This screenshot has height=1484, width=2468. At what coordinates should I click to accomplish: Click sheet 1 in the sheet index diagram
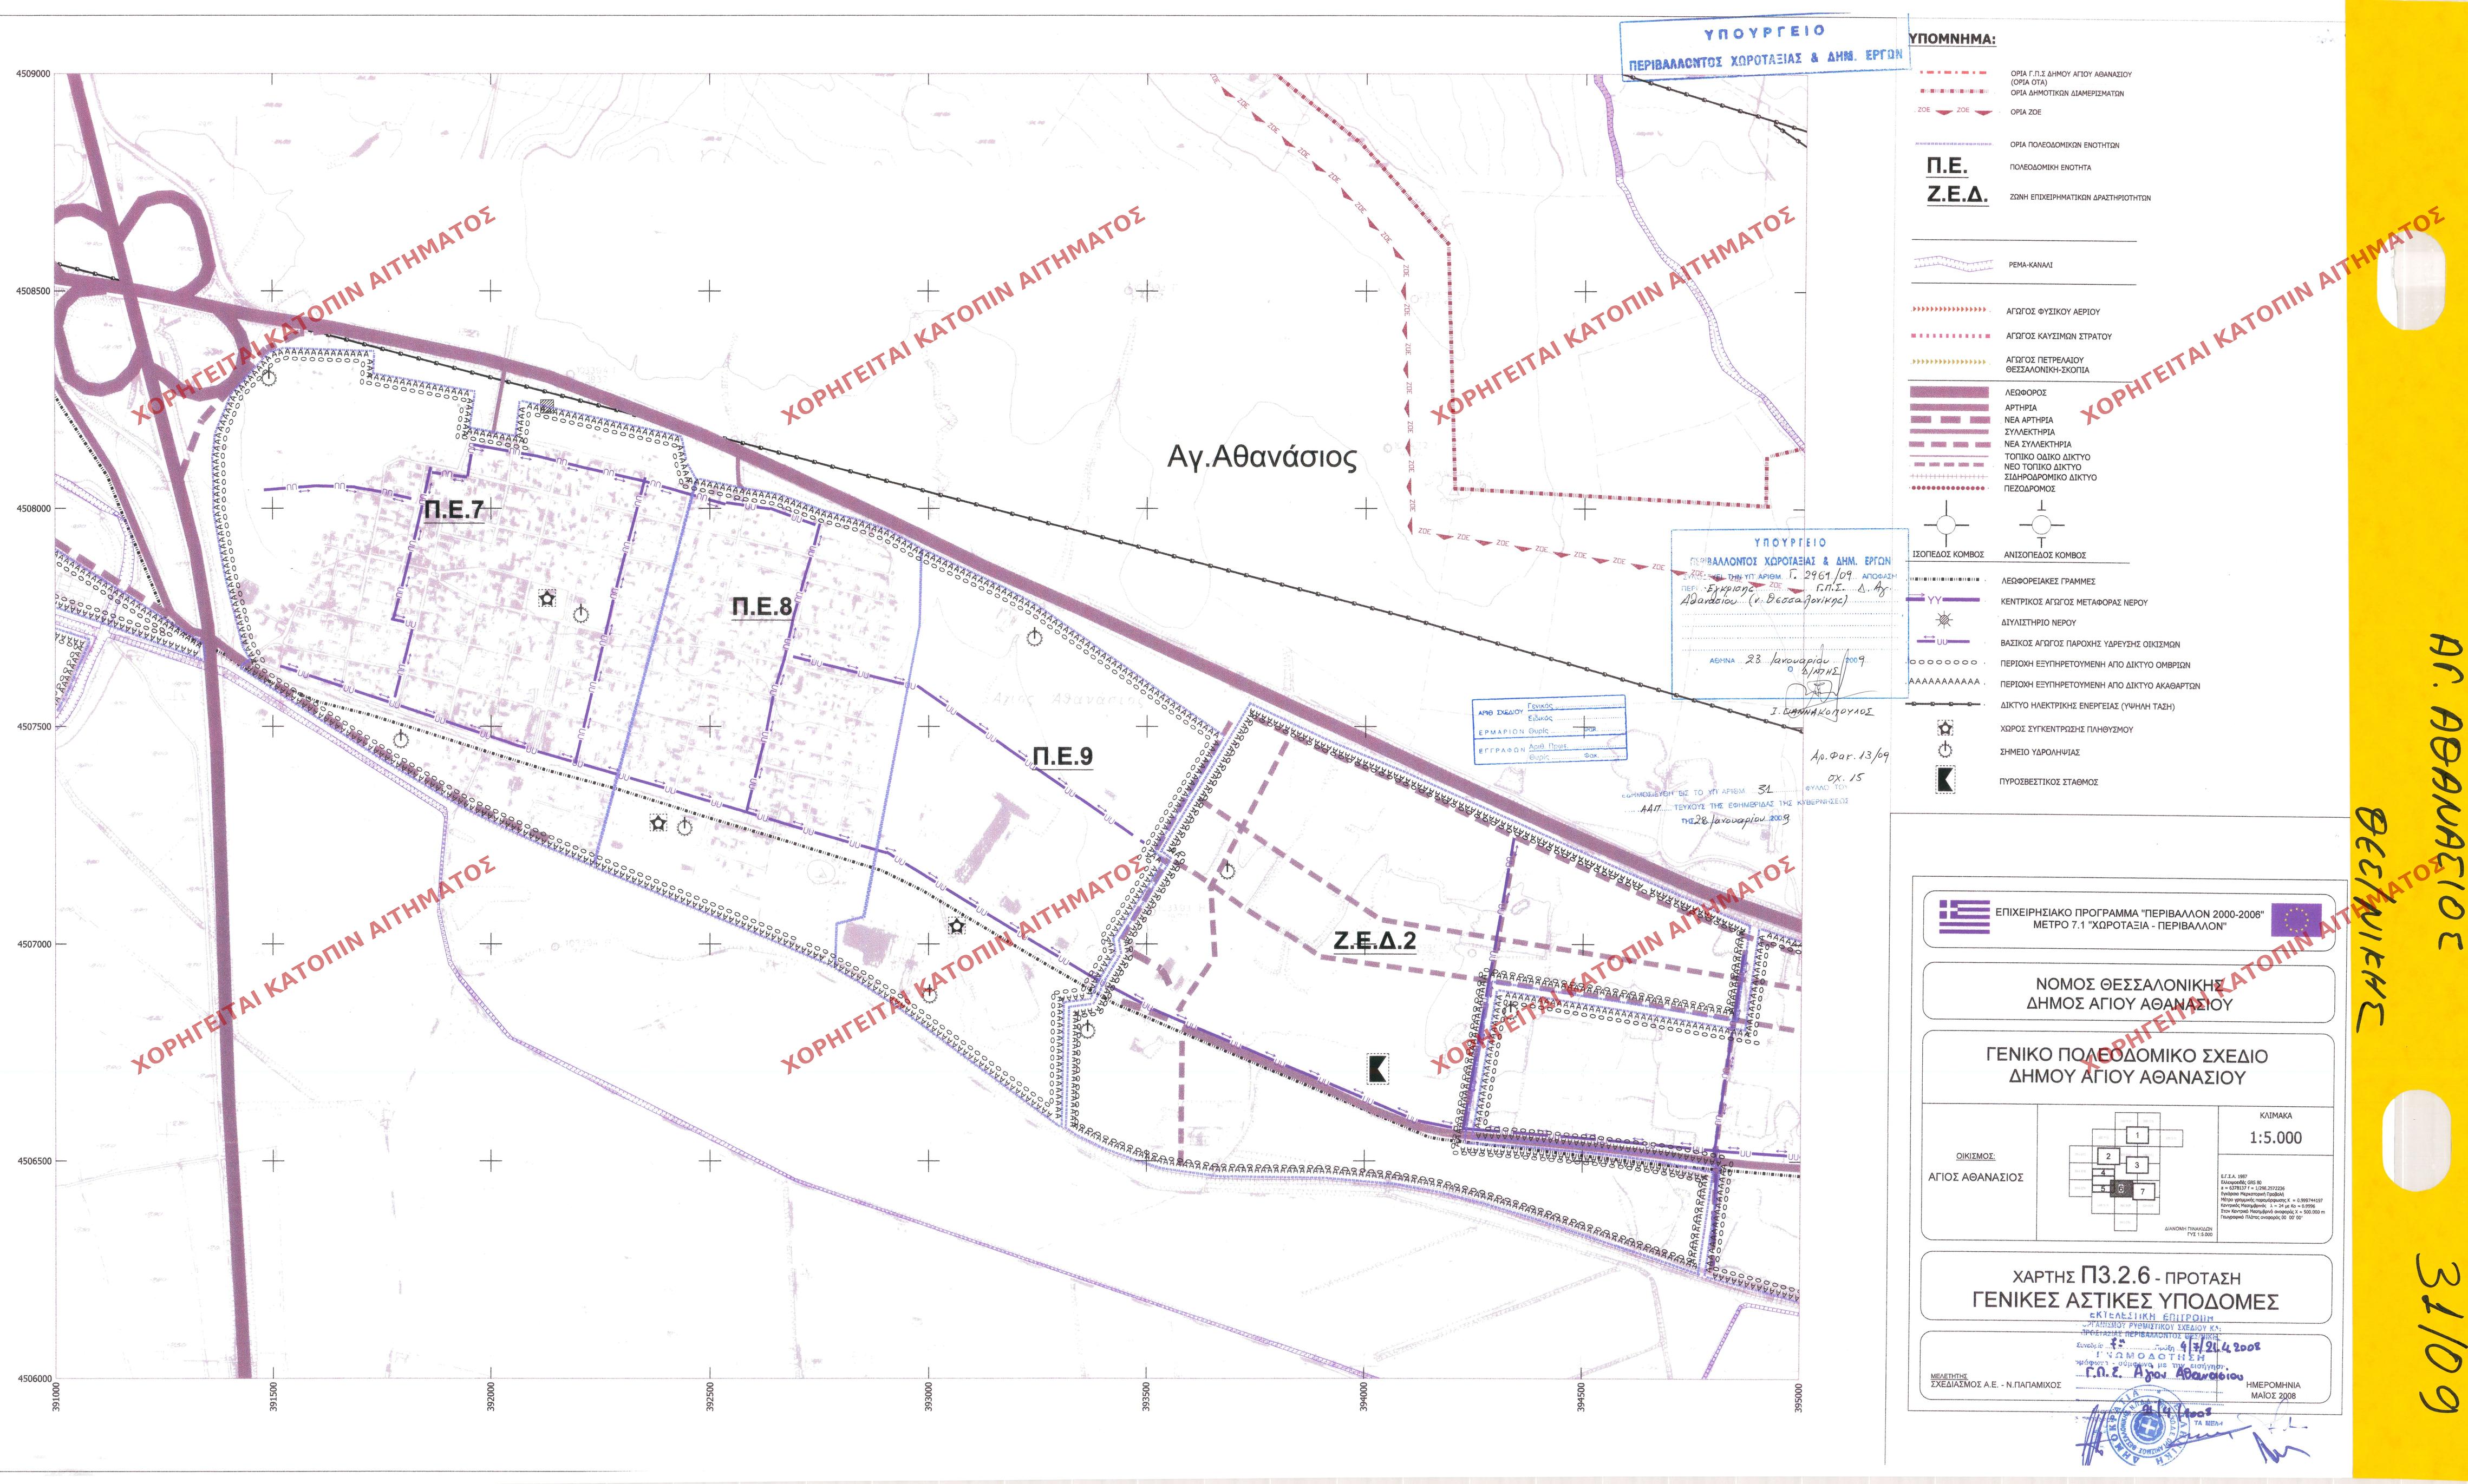click(x=2138, y=1135)
